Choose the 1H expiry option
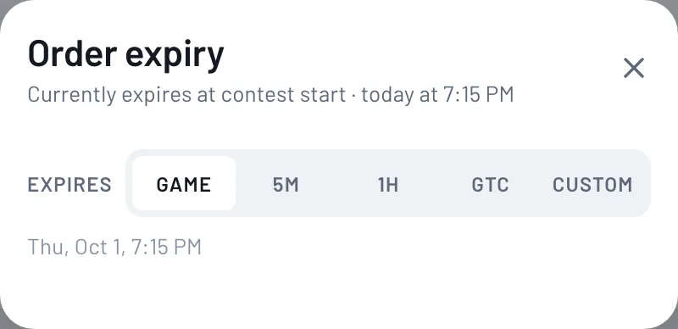The height and width of the screenshot is (329, 678). point(388,183)
